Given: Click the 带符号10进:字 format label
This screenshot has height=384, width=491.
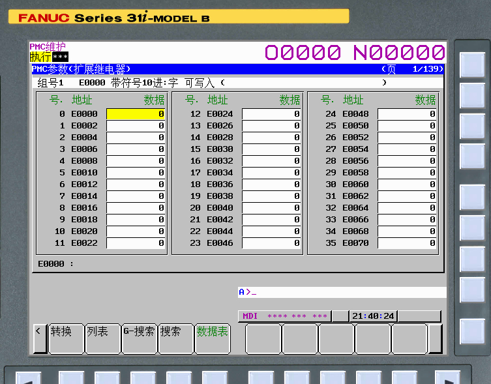Looking at the screenshot, I should [x=144, y=83].
